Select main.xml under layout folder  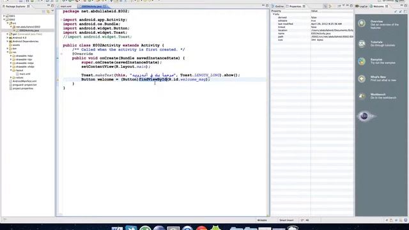pyautogui.click(x=25, y=74)
